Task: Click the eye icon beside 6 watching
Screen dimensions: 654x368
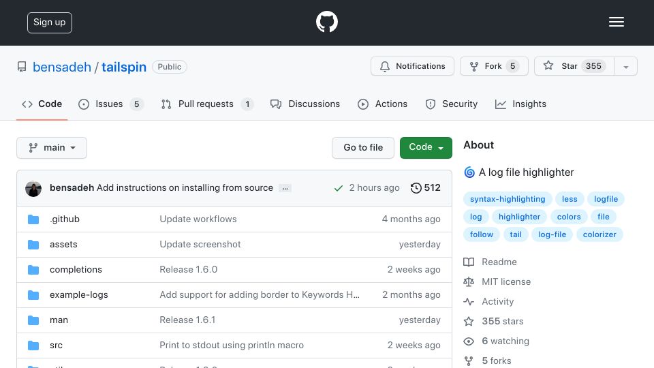Action: (469, 341)
